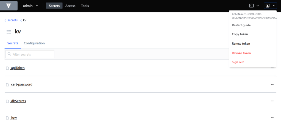This screenshot has width=281, height=120.
Task: Select Copy token from user menu
Action: pyautogui.click(x=240, y=34)
